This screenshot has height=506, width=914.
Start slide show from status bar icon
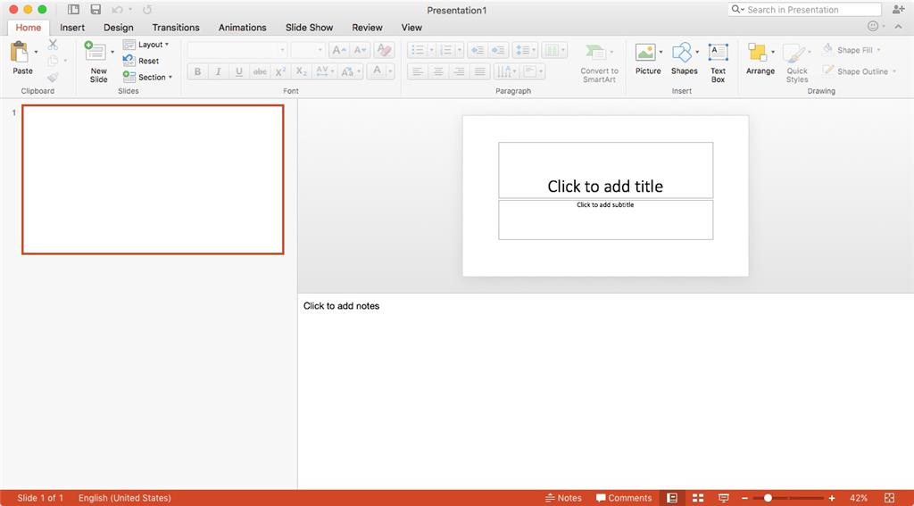(x=723, y=498)
